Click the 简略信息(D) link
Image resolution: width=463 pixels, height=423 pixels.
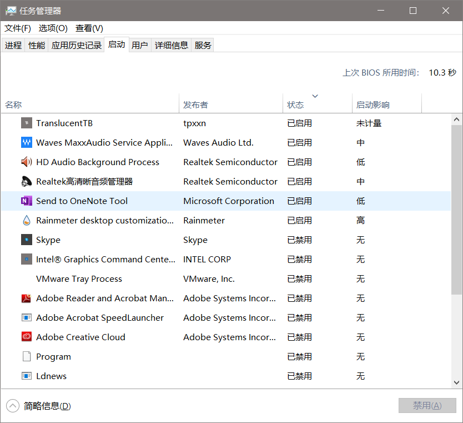click(47, 406)
